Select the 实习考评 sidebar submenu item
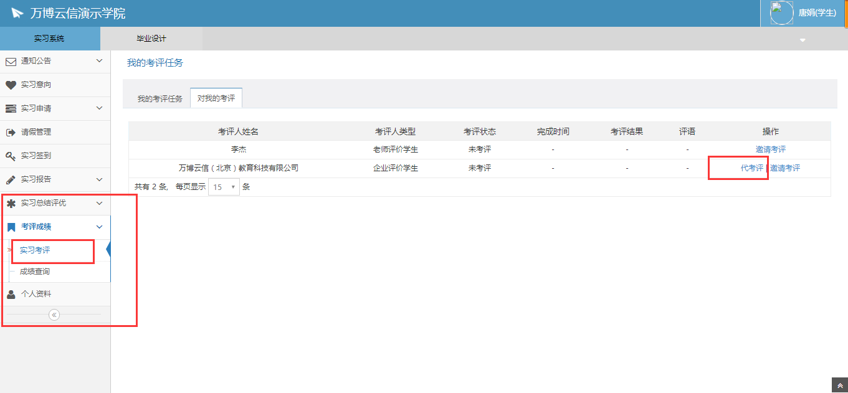This screenshot has height=393, width=848. click(x=35, y=250)
